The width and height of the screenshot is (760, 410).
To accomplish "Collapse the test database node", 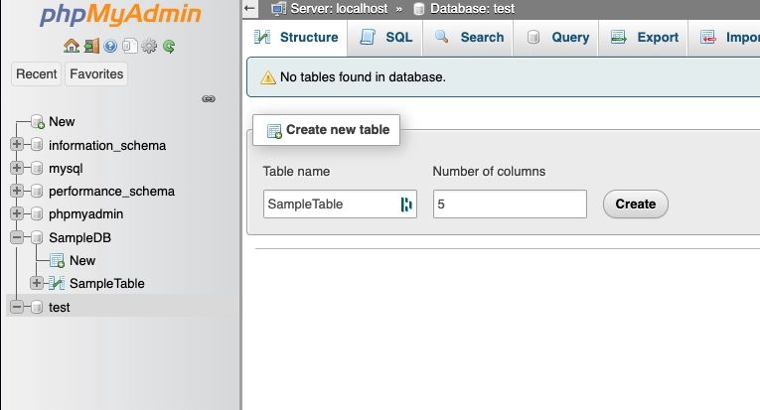I will (x=17, y=307).
